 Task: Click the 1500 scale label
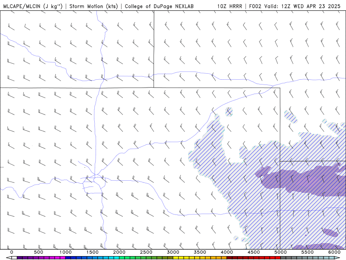[x=93, y=252]
